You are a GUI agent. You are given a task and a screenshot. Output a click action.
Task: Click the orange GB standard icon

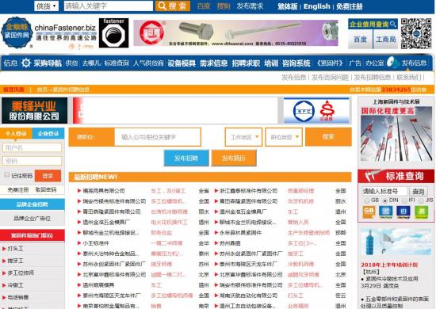[369, 212]
